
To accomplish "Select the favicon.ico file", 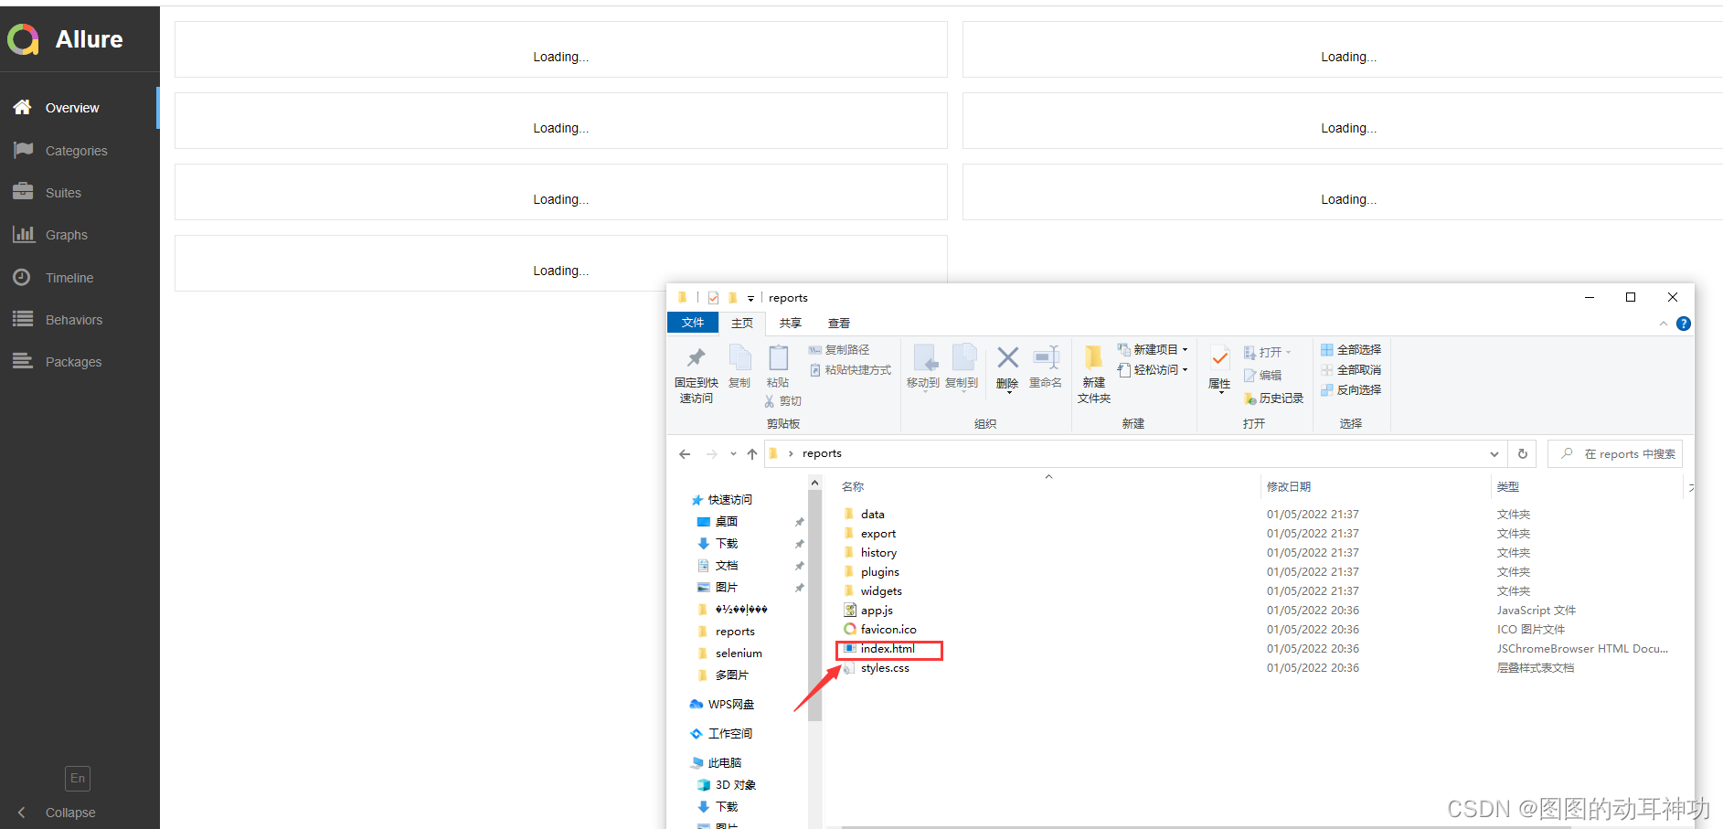I will click(x=888, y=630).
